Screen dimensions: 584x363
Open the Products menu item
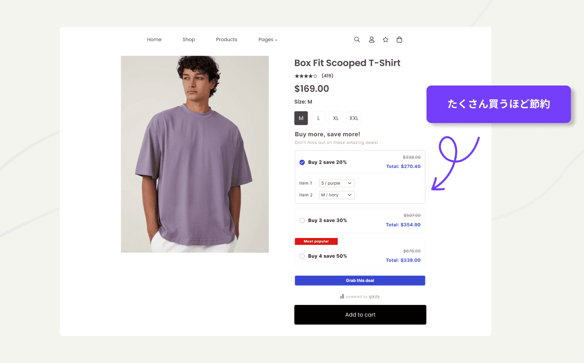(x=227, y=40)
